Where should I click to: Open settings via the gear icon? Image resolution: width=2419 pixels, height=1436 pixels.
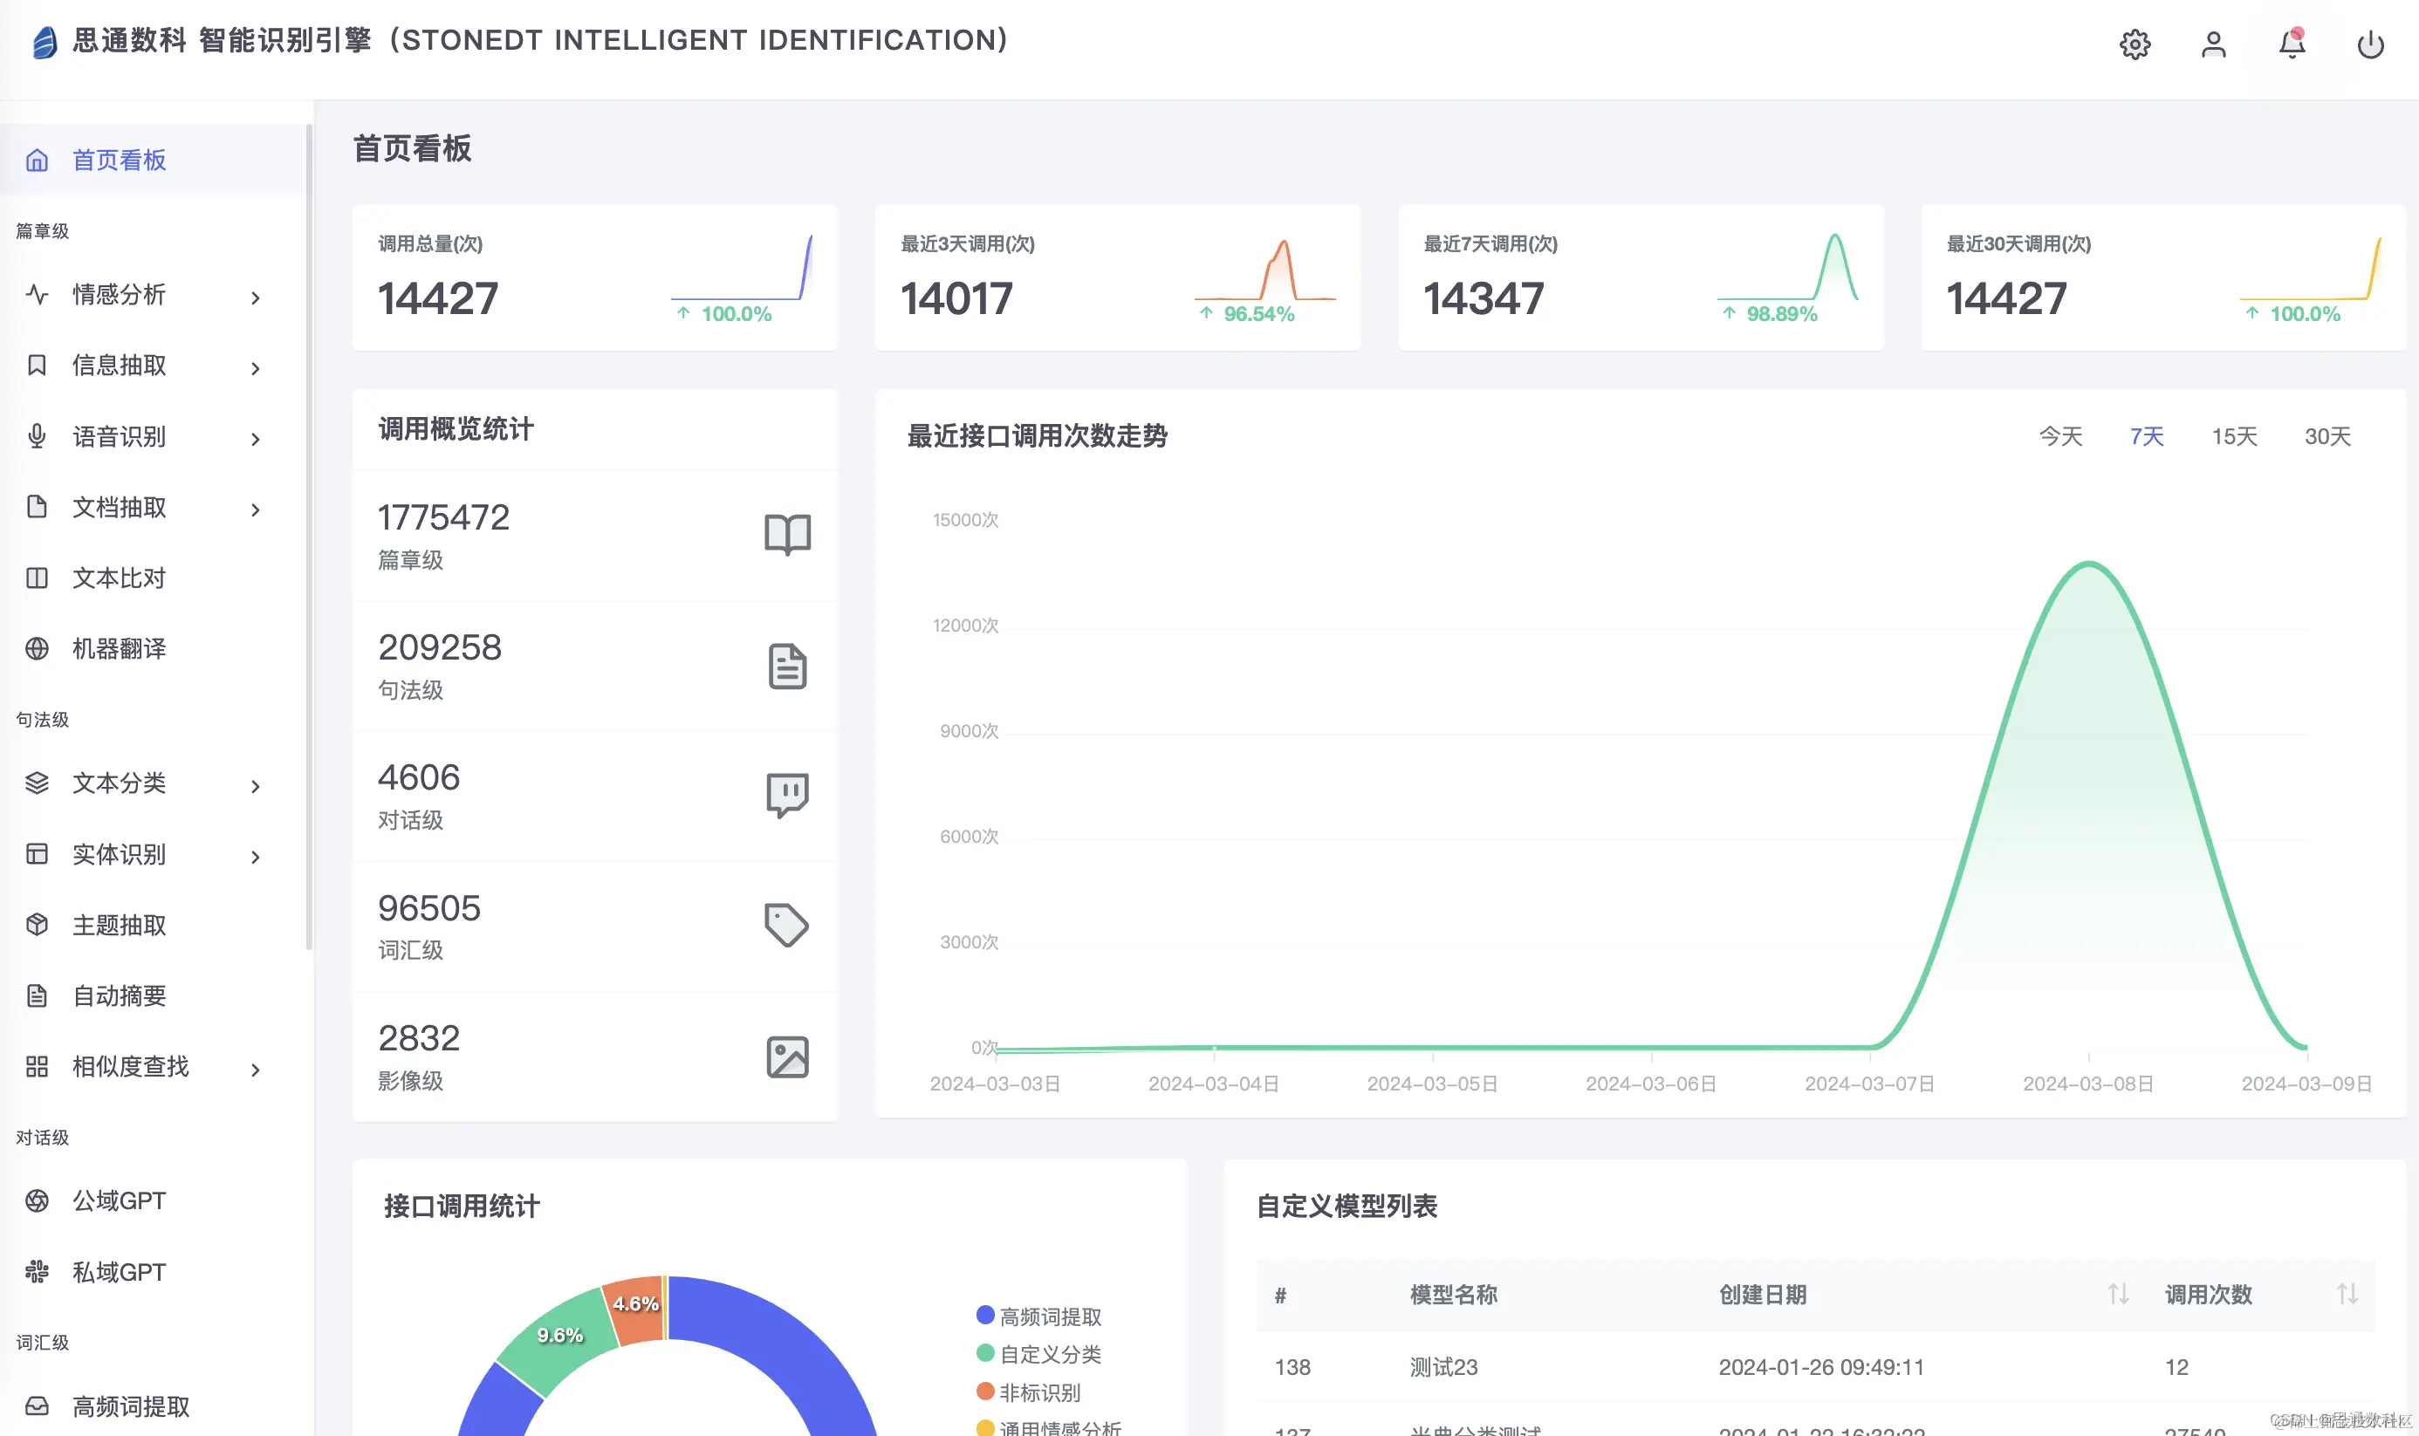tap(2135, 44)
